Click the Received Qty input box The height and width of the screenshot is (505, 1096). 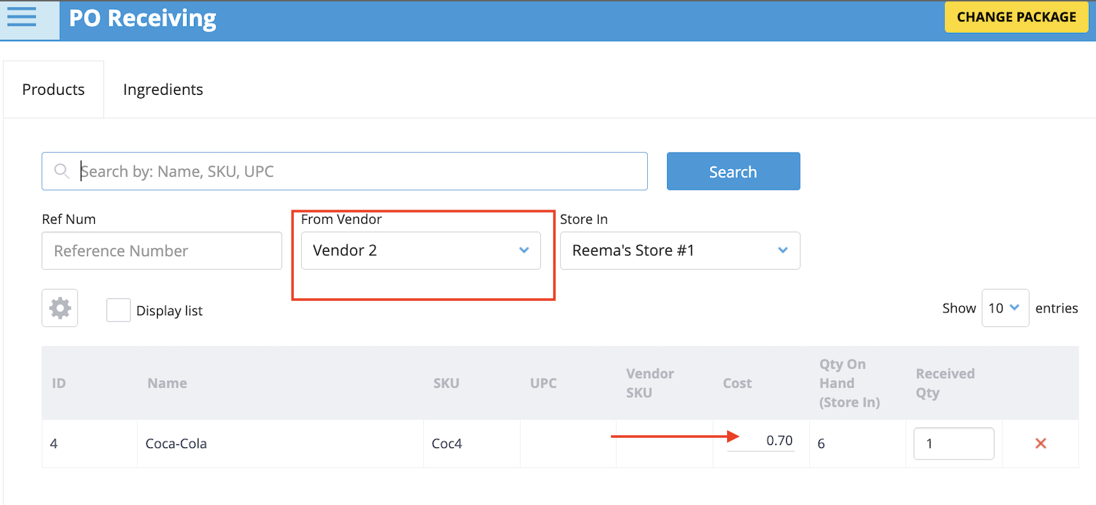(953, 444)
